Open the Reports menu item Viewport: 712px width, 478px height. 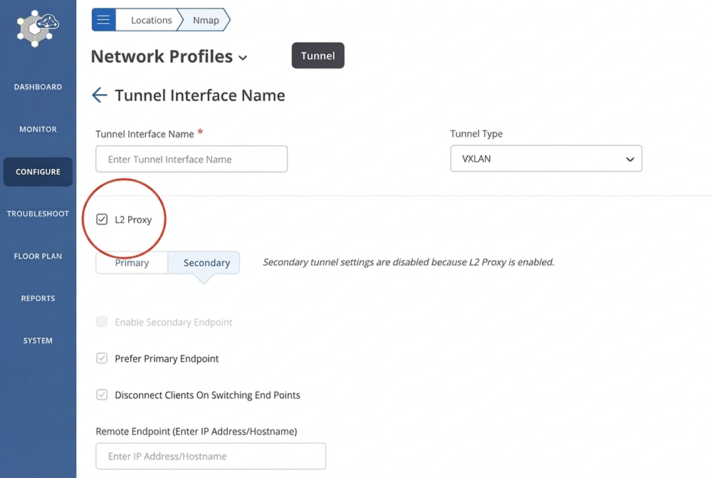click(x=38, y=298)
